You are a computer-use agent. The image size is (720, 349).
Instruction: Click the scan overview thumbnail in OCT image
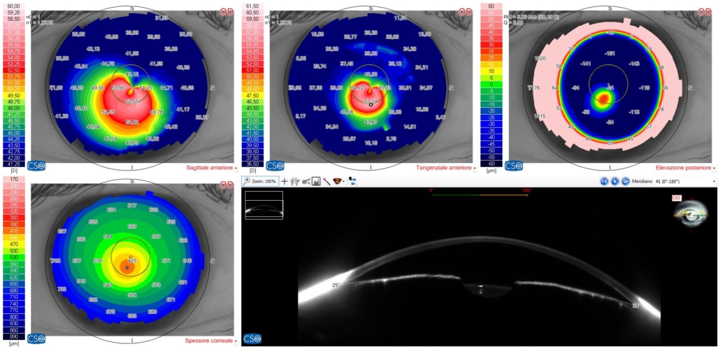[264, 205]
